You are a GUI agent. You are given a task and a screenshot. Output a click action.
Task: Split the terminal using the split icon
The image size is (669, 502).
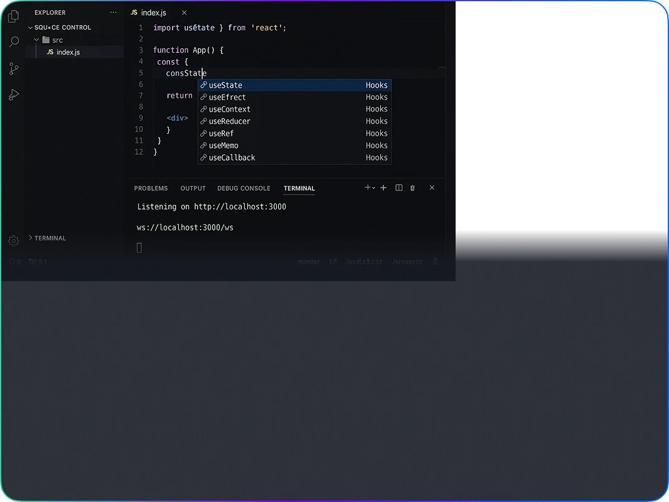(x=399, y=188)
